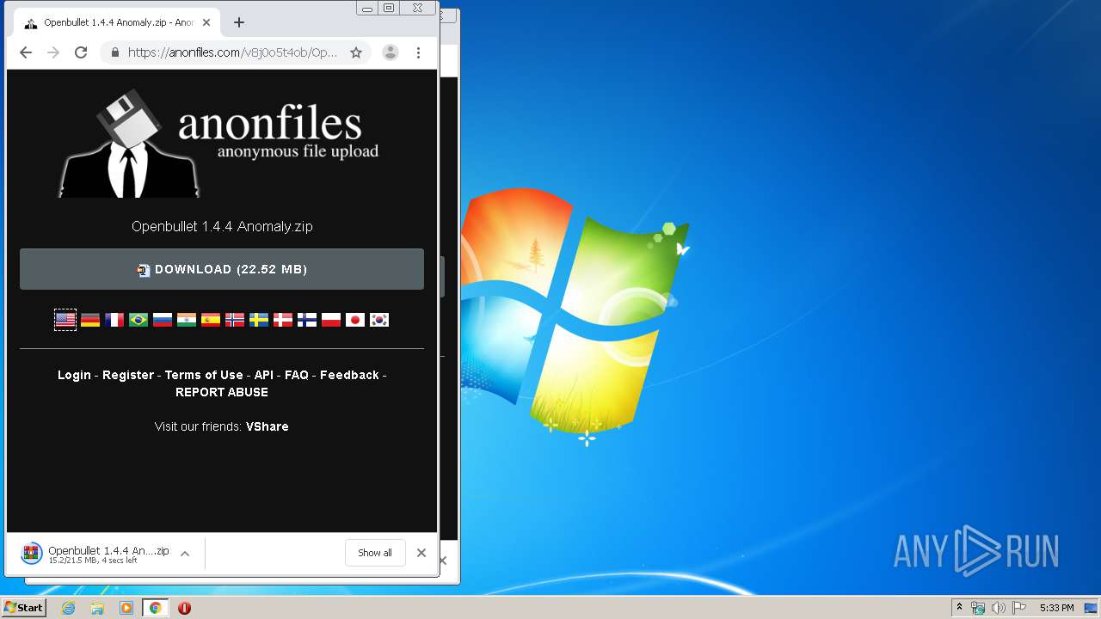The image size is (1101, 619).
Task: Select the Finnish flag language
Action: [x=307, y=320]
